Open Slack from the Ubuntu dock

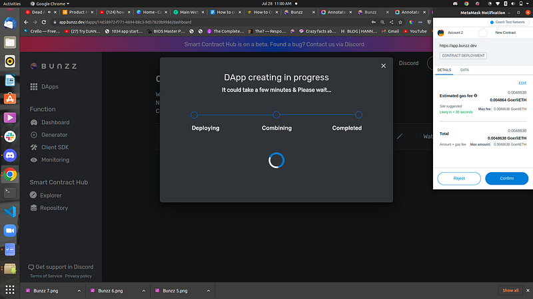(x=10, y=137)
